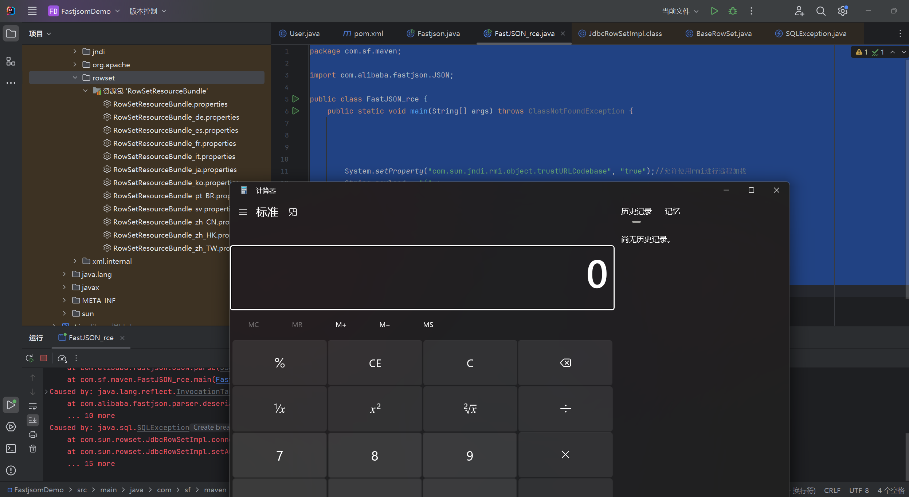
Task: Close the FastJSON_rce.java editor tab
Action: [563, 33]
